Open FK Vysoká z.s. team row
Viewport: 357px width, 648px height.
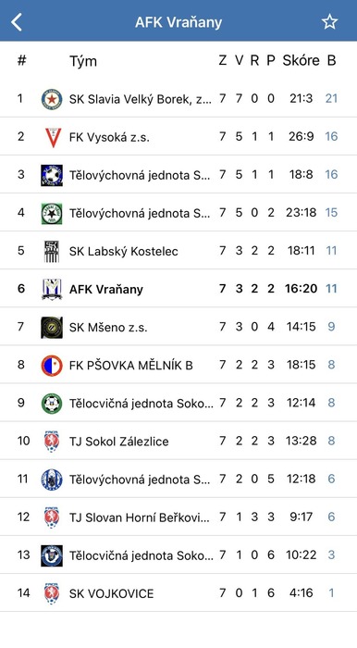(x=178, y=136)
